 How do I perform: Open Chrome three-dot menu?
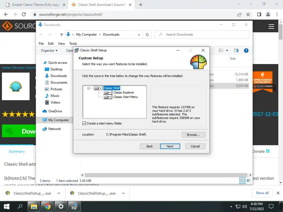(x=277, y=14)
